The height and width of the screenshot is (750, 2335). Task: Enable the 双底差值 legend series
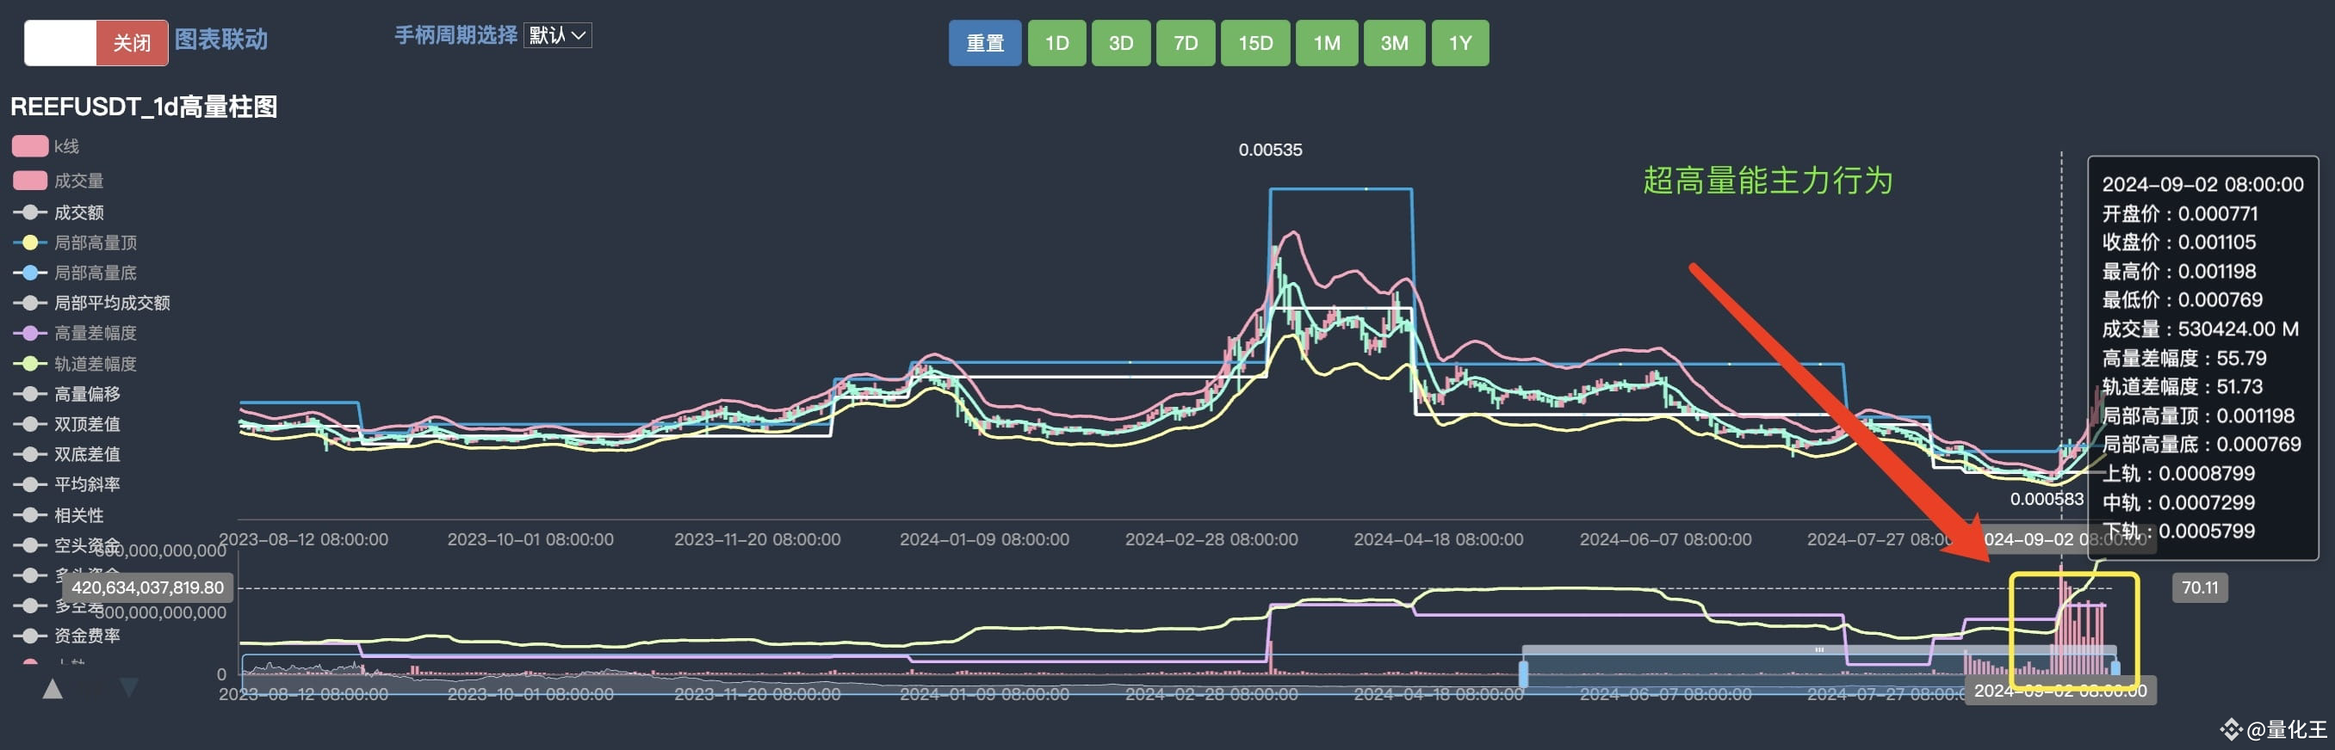click(x=66, y=454)
